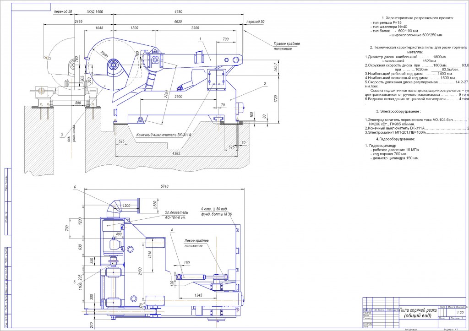Image resolution: width=469 pixels, height=331 pixels.
Task: Click 'рабочее давление 10 МПа' line
Action: click(x=394, y=150)
